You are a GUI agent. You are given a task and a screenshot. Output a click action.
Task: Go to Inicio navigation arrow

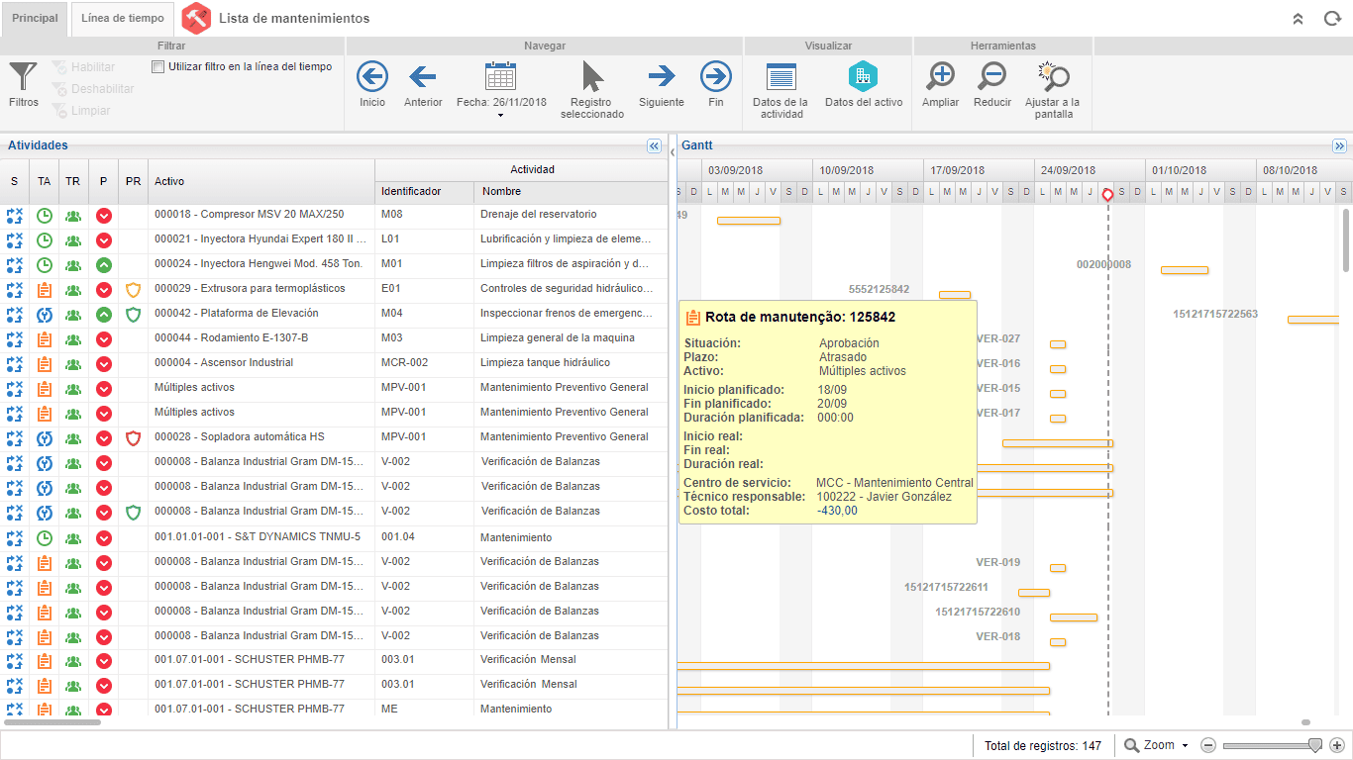pos(372,85)
